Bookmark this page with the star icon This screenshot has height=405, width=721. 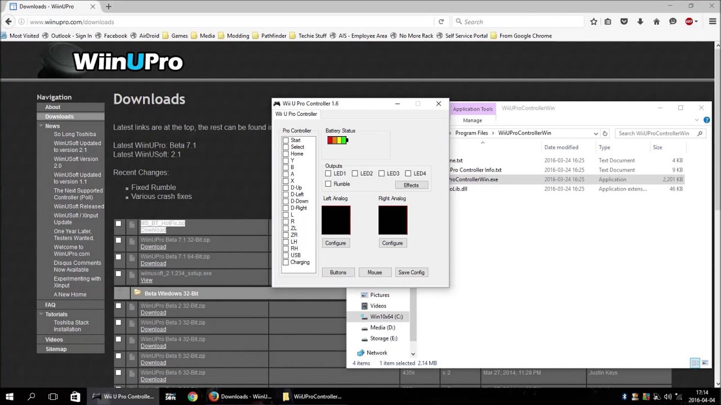594,21
